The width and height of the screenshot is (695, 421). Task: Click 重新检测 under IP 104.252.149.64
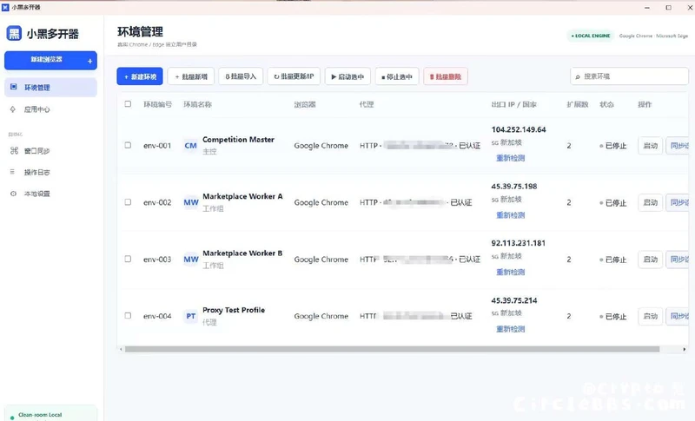510,158
